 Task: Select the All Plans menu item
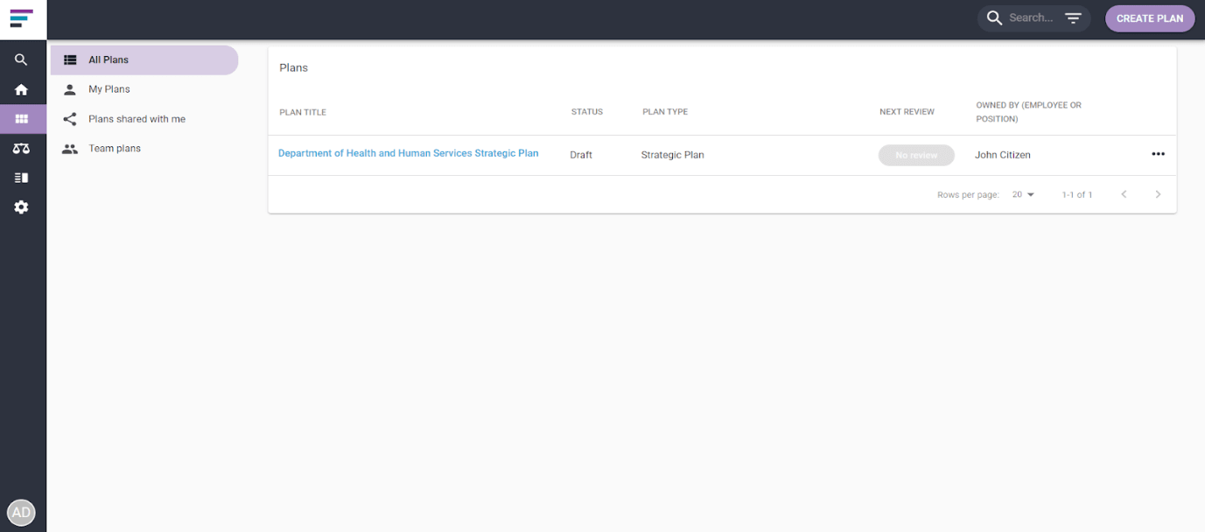(144, 60)
